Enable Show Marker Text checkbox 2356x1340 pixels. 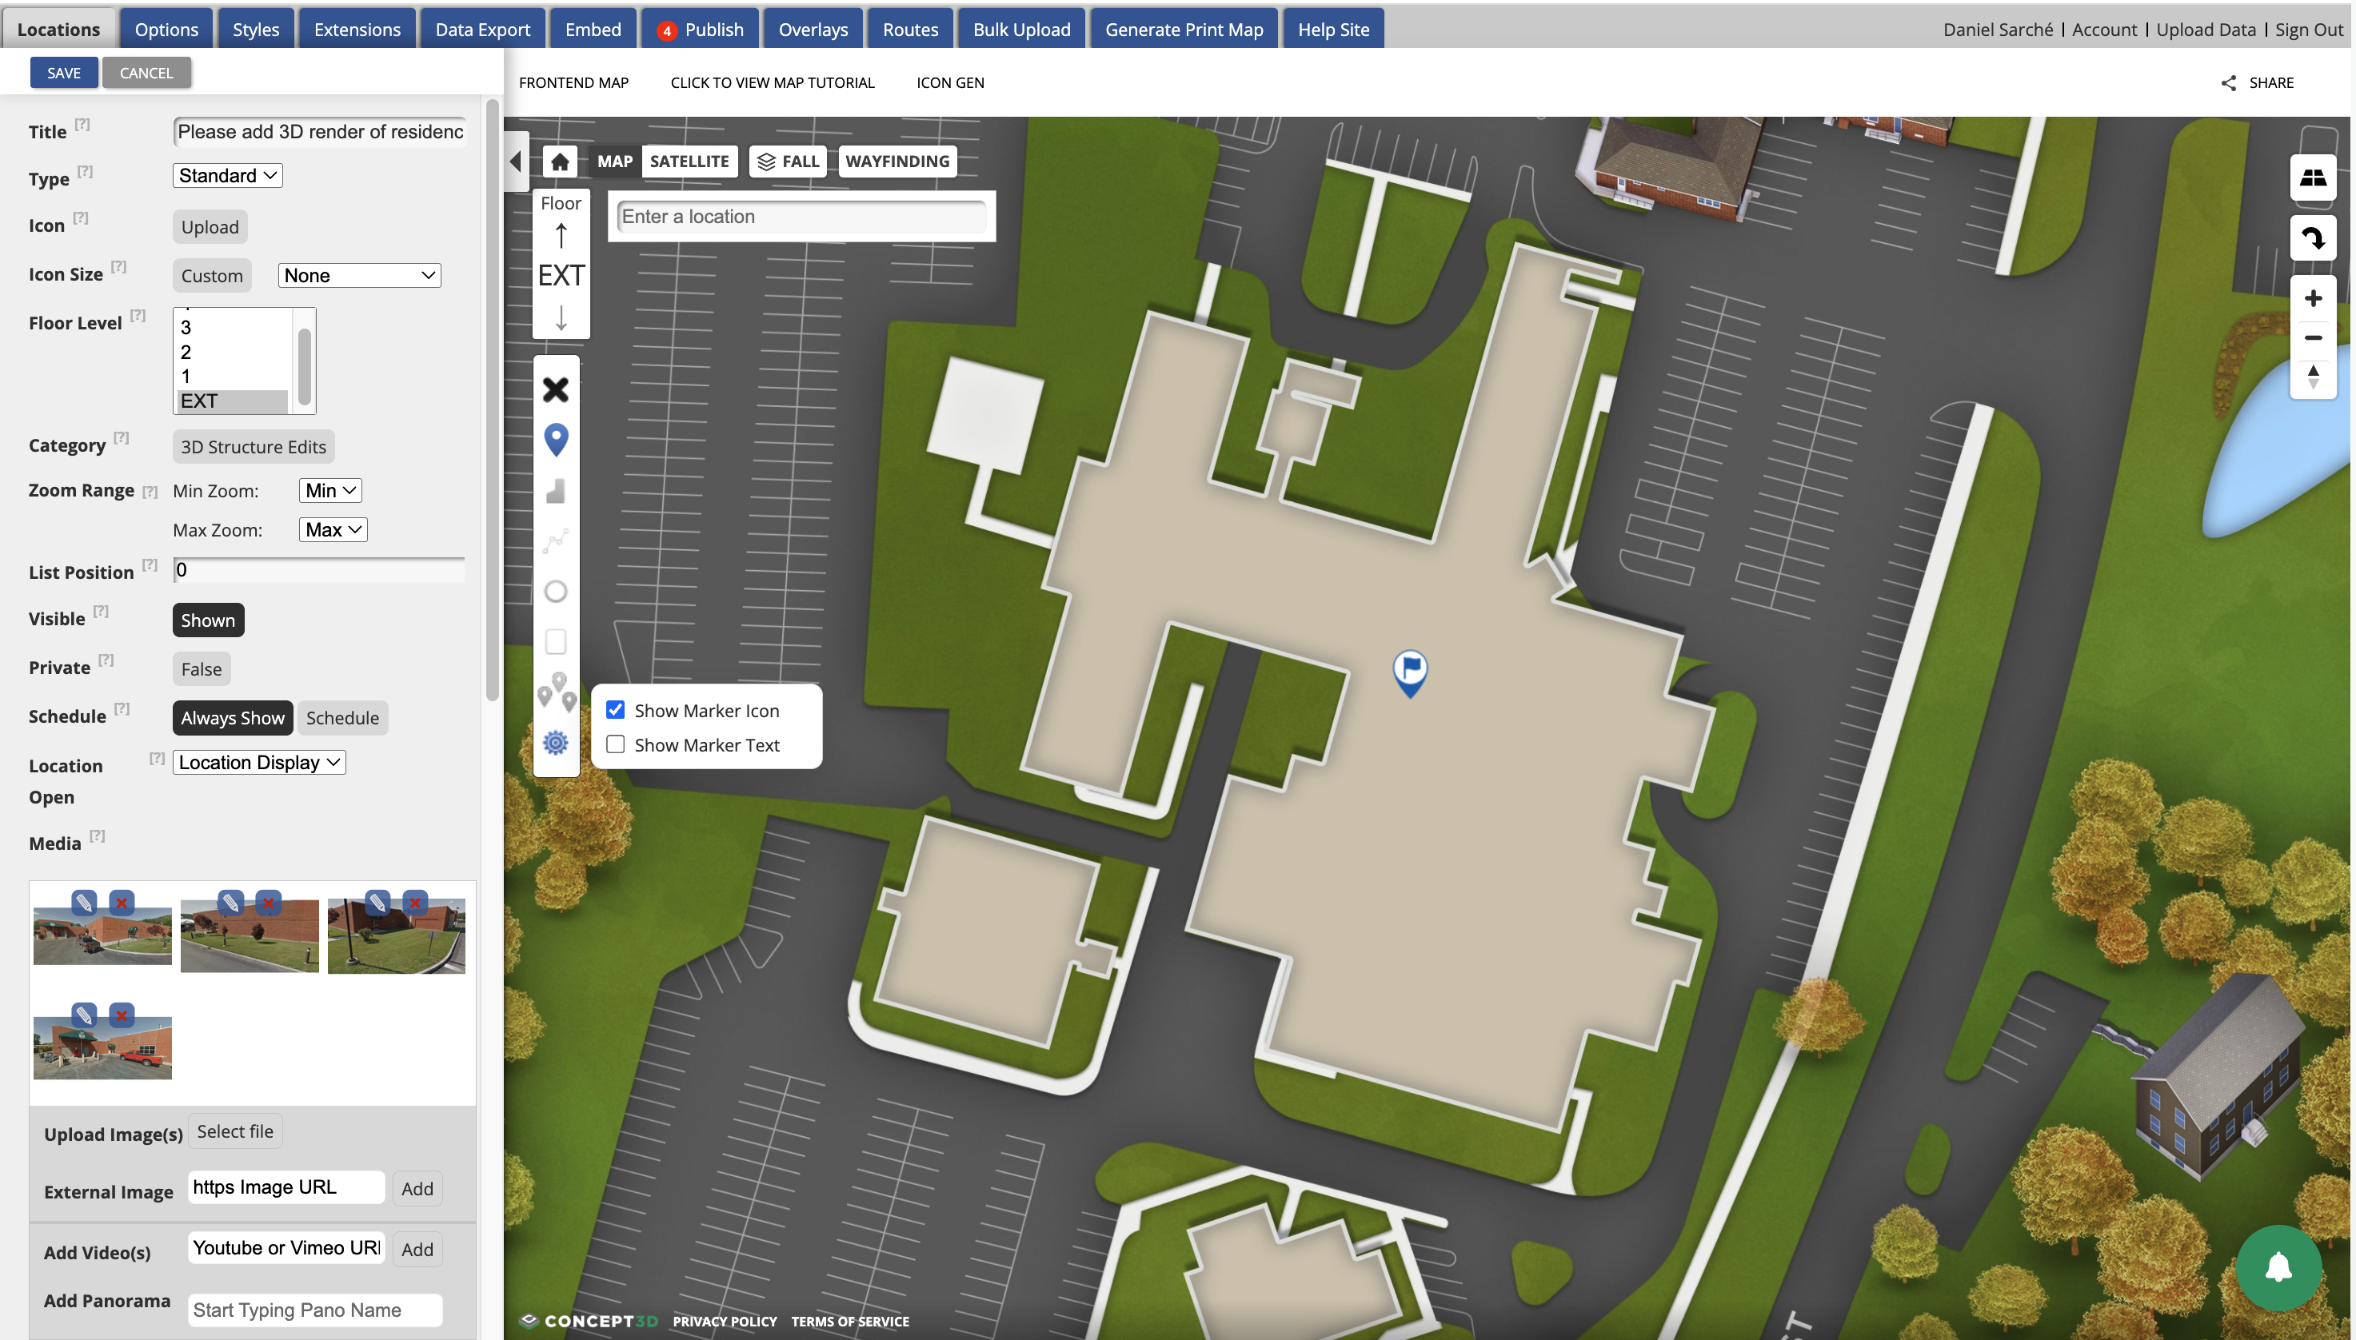[616, 744]
